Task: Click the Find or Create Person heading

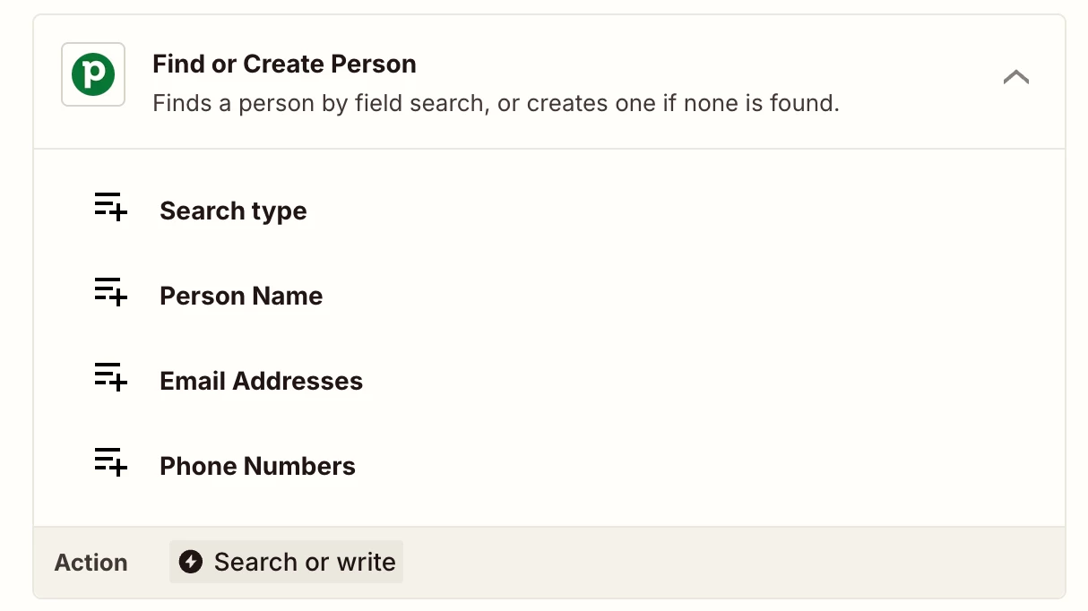Action: [x=284, y=65]
